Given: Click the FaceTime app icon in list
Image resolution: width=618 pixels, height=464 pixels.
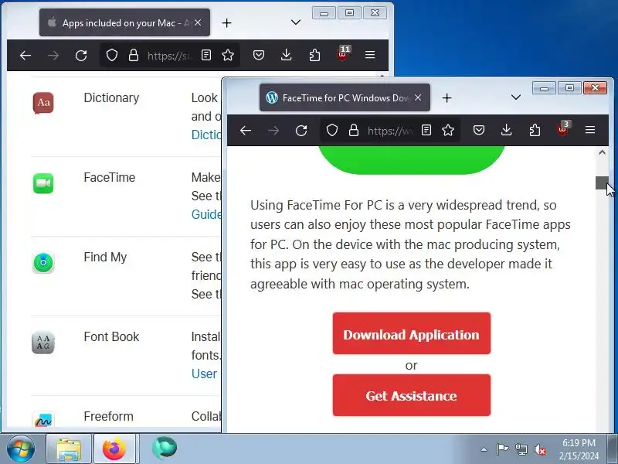Looking at the screenshot, I should click(43, 183).
